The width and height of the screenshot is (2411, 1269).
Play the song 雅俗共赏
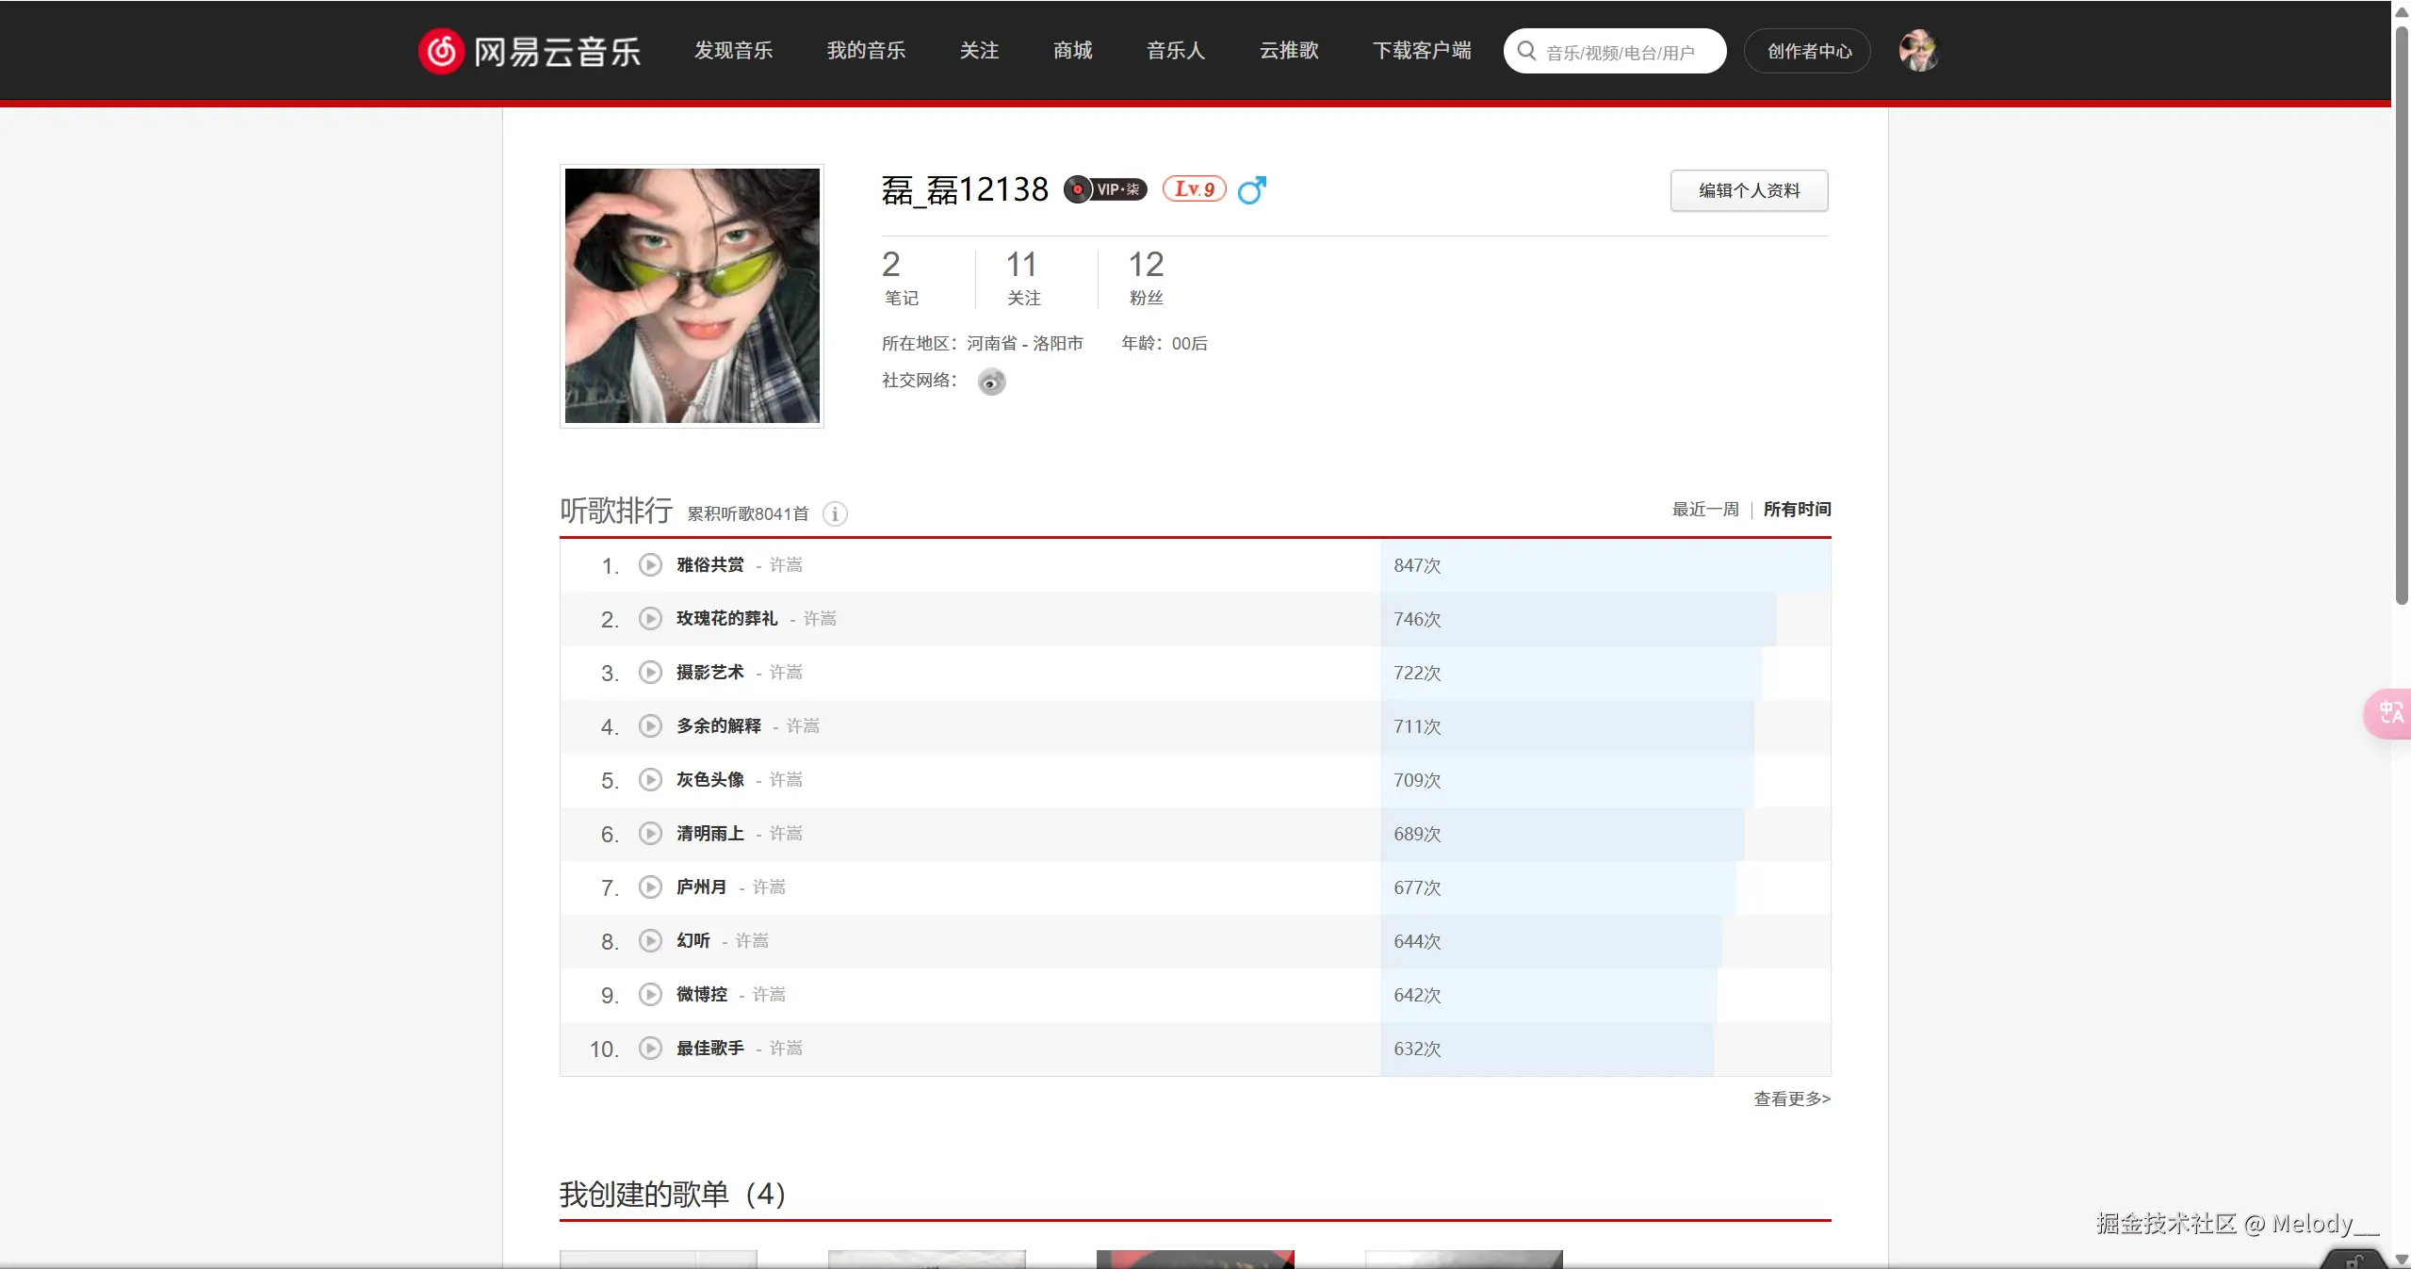[649, 564]
